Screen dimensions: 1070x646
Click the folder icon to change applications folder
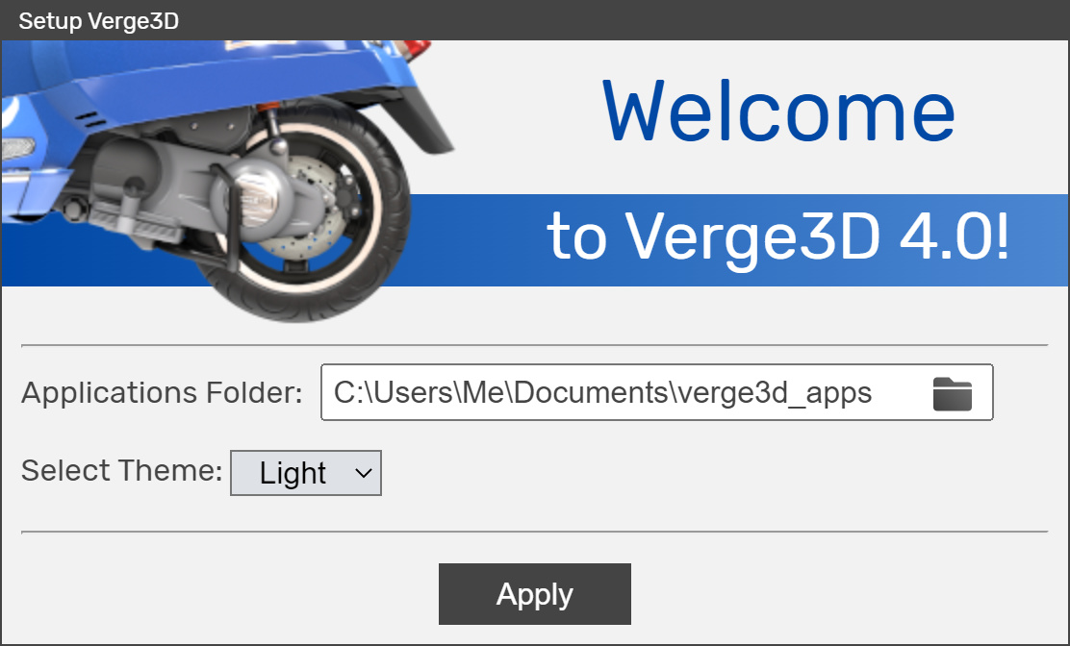tap(951, 392)
